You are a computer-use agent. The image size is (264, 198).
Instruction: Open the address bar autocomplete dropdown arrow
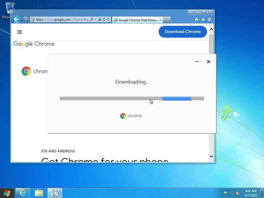coord(95,20)
